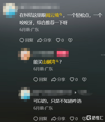Click the reply-to arrow in the third comment's header
The image size is (105, 122).
click(x=75, y=92)
